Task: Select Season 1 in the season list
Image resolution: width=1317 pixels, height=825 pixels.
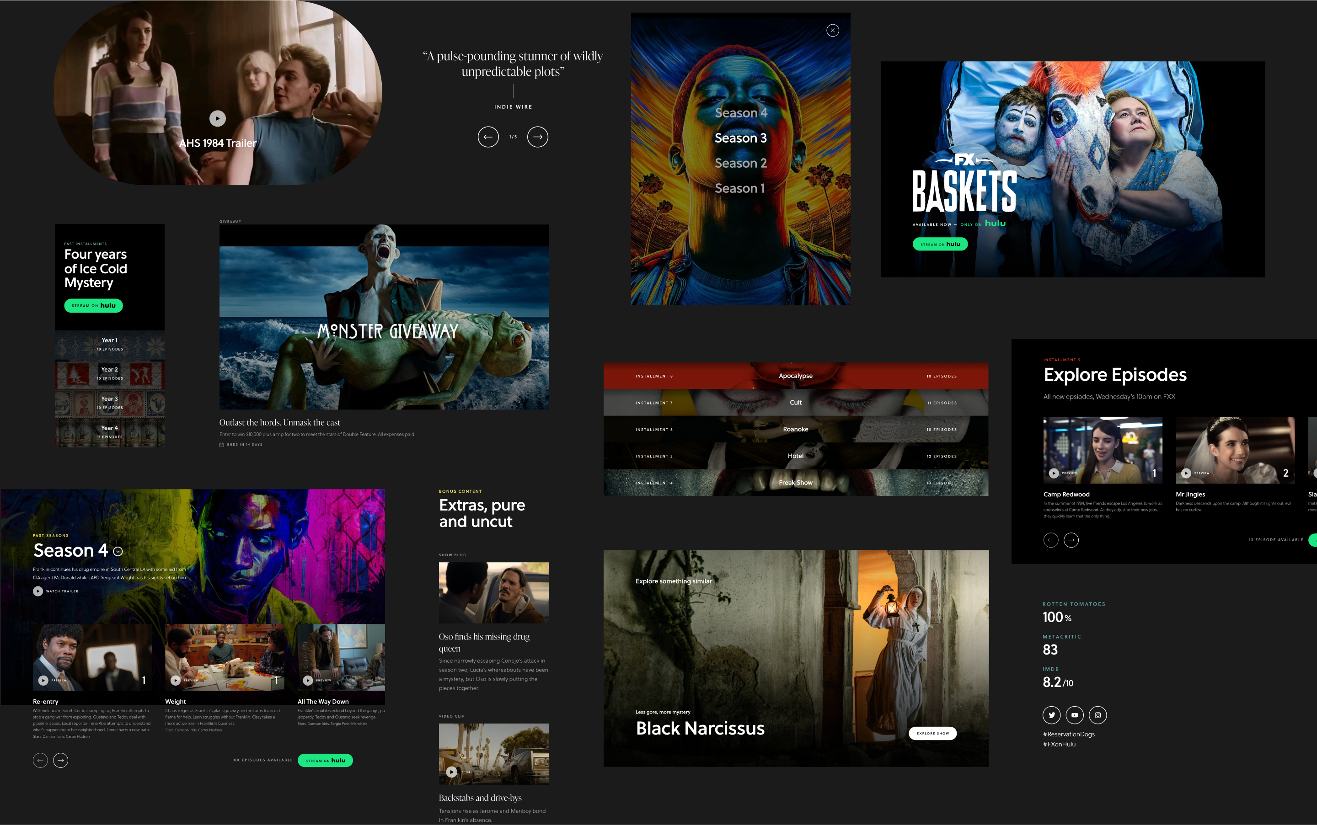Action: tap(739, 188)
